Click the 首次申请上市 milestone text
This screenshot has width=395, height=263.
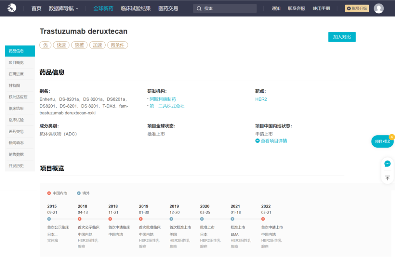pyautogui.click(x=272, y=227)
